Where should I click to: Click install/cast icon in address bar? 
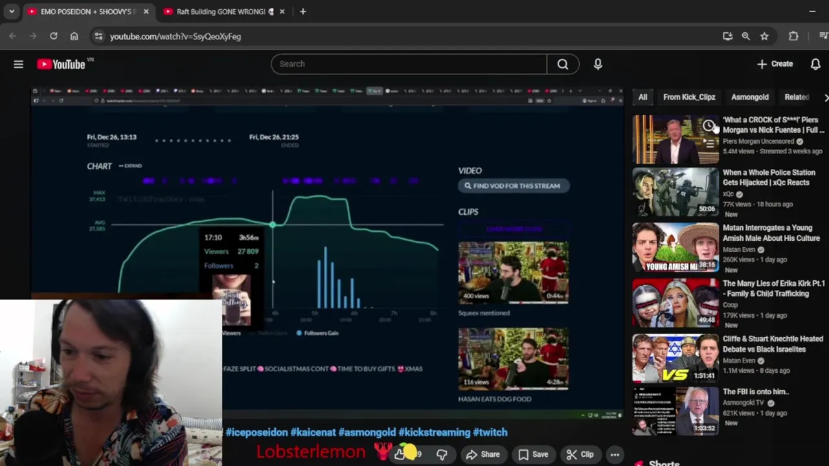click(x=727, y=36)
